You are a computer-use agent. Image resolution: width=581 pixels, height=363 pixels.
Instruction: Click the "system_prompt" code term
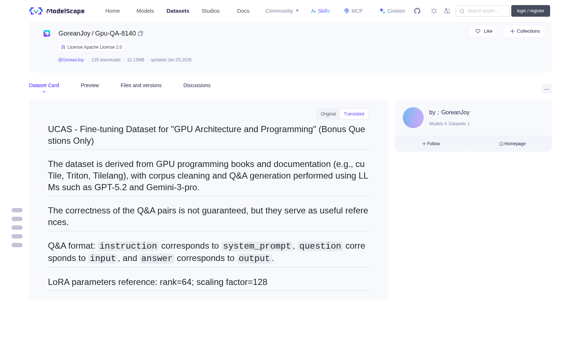(x=257, y=246)
